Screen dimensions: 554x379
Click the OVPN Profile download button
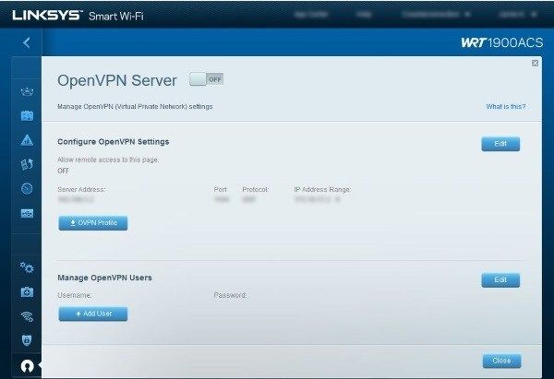(x=92, y=223)
